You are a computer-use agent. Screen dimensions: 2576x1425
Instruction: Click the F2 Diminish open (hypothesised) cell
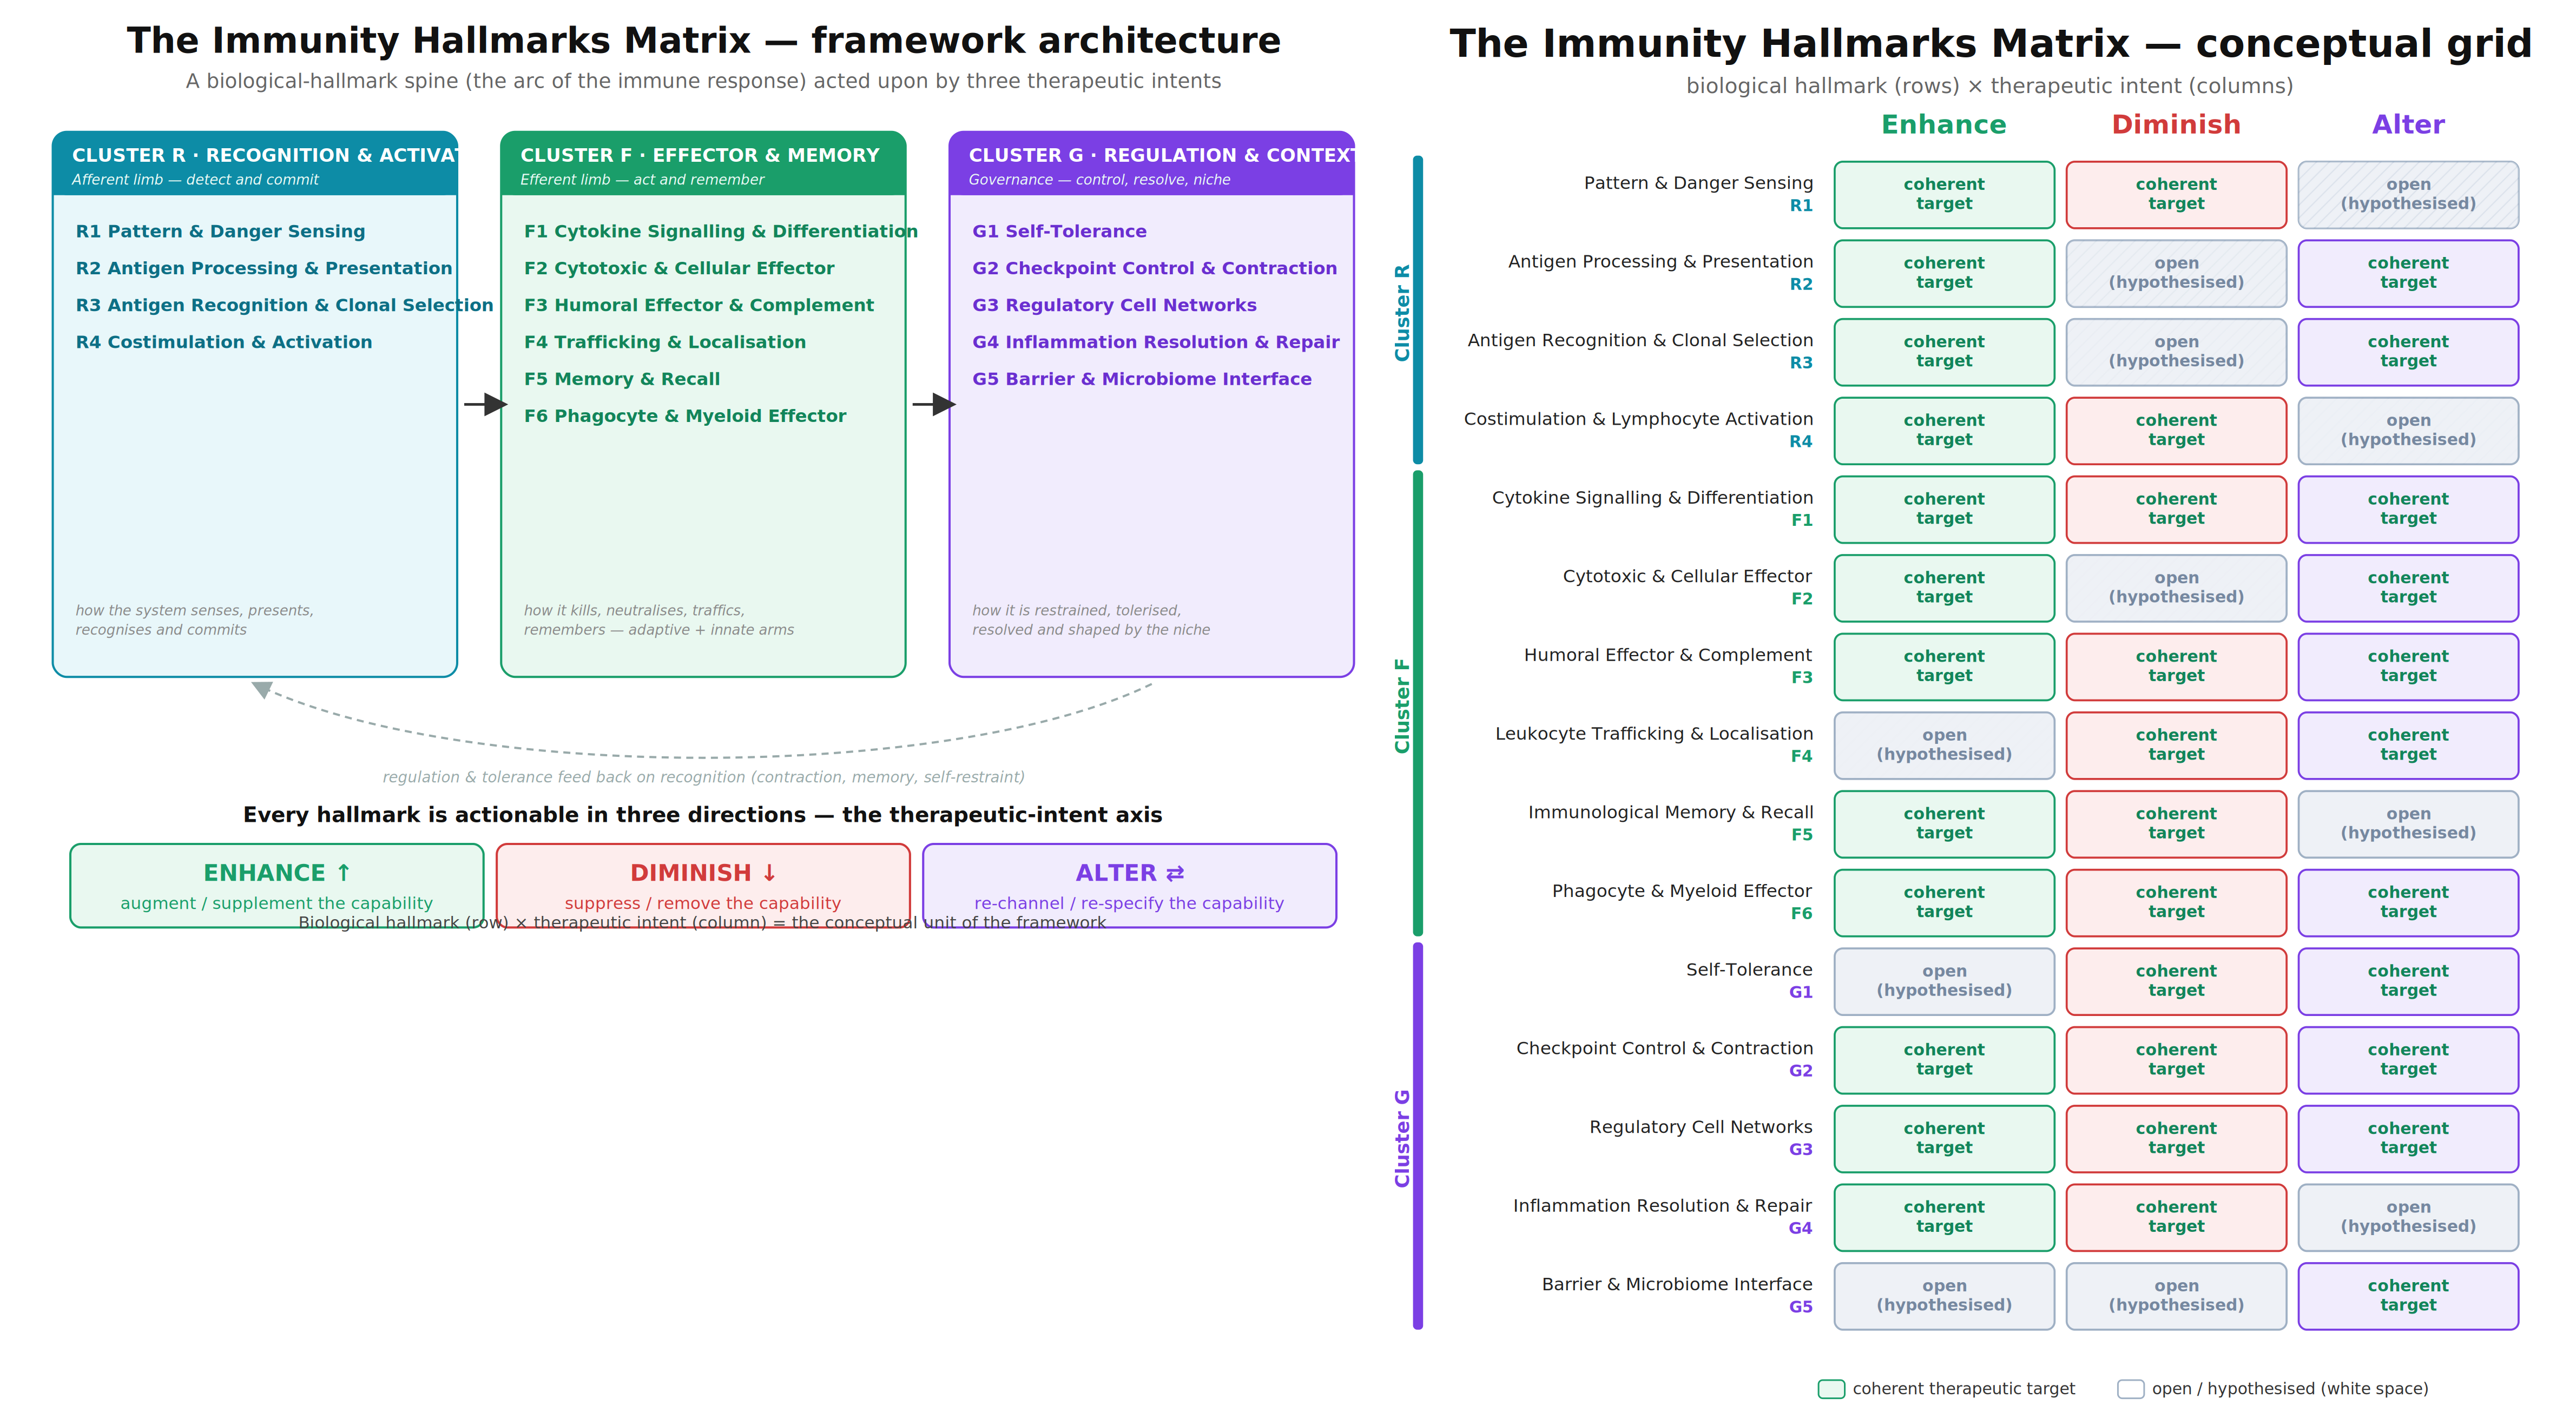[x=2176, y=588]
